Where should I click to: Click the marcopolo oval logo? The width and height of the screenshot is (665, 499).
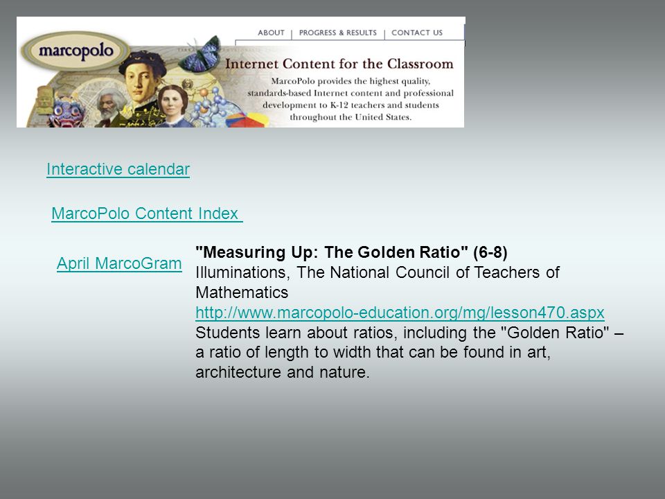click(76, 51)
